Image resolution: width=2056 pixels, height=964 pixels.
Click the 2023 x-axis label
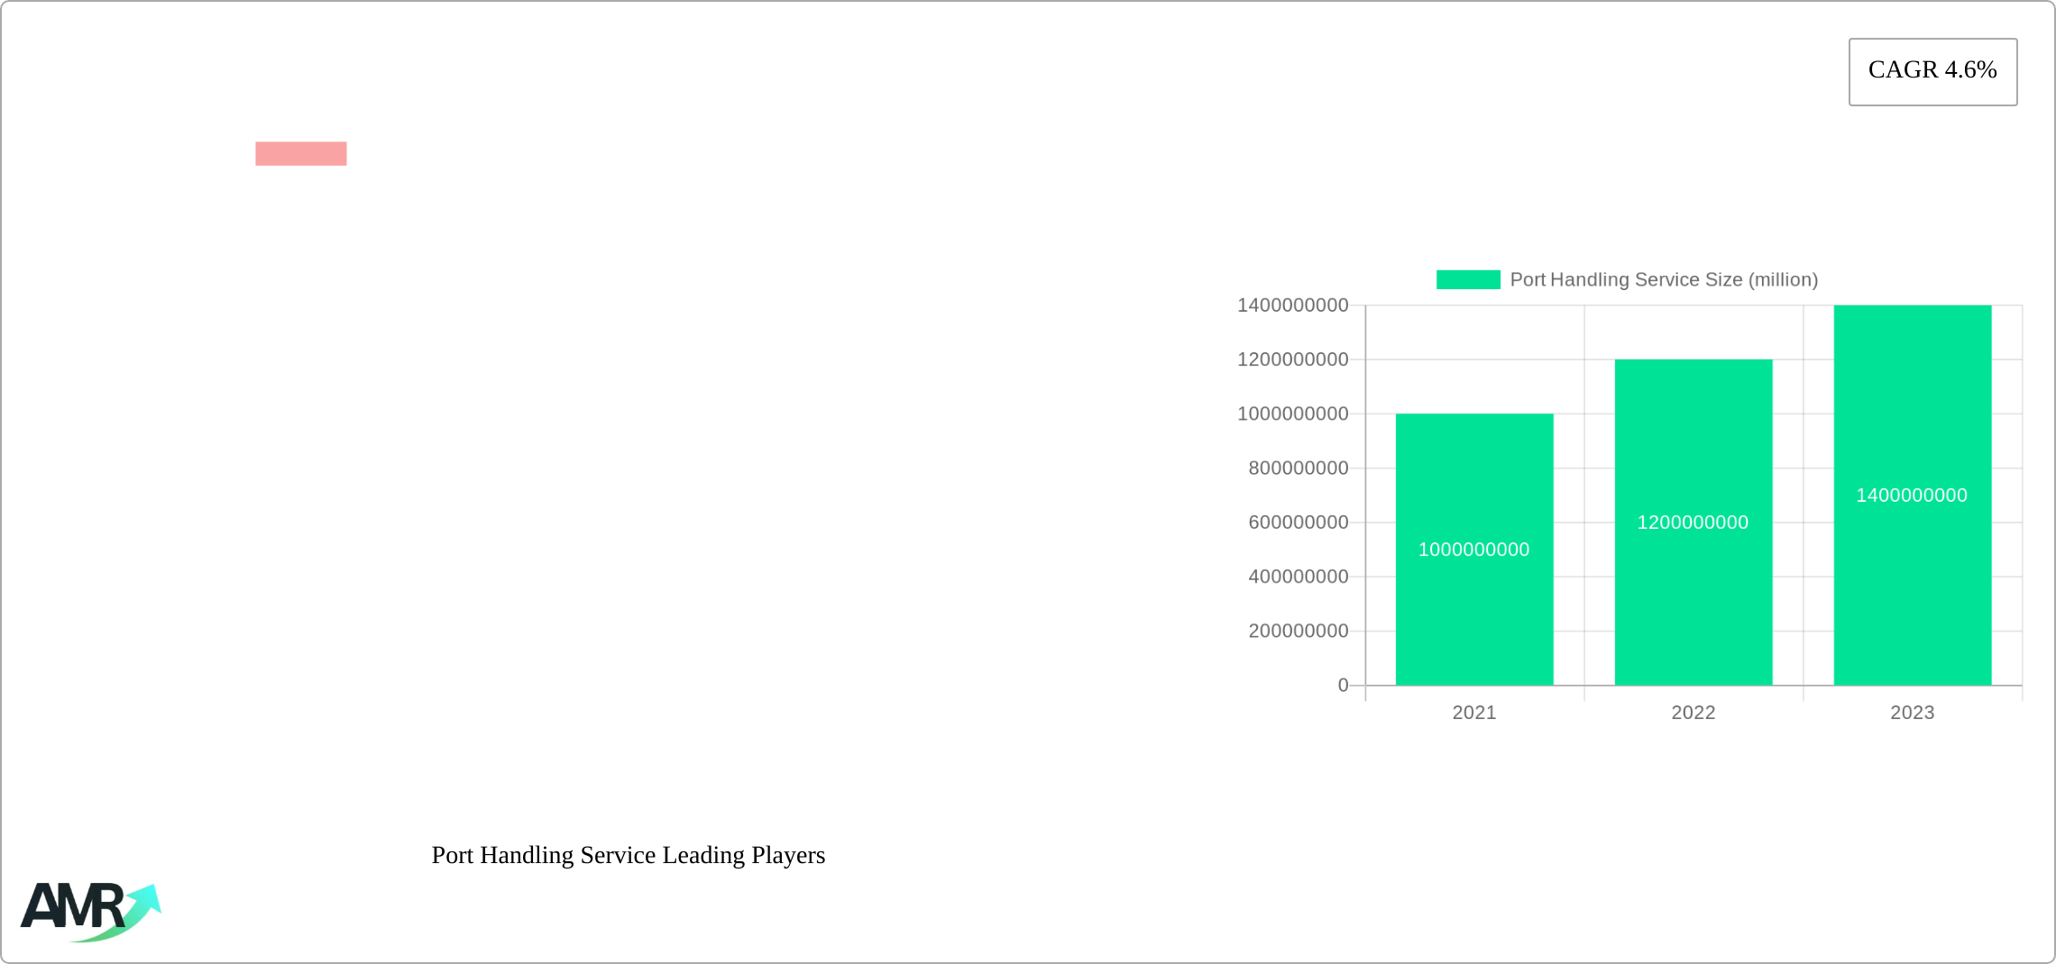point(1912,713)
